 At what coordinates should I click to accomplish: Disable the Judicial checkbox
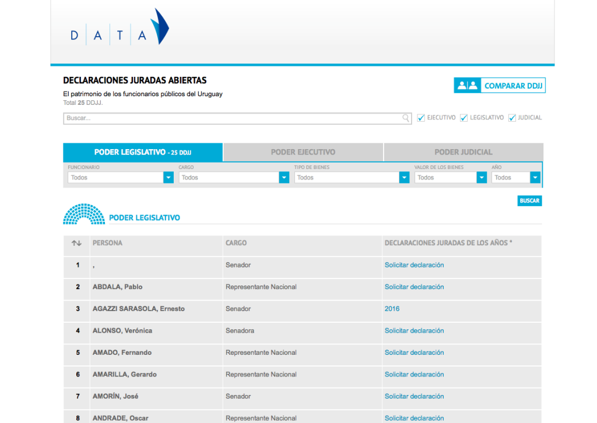tap(512, 118)
